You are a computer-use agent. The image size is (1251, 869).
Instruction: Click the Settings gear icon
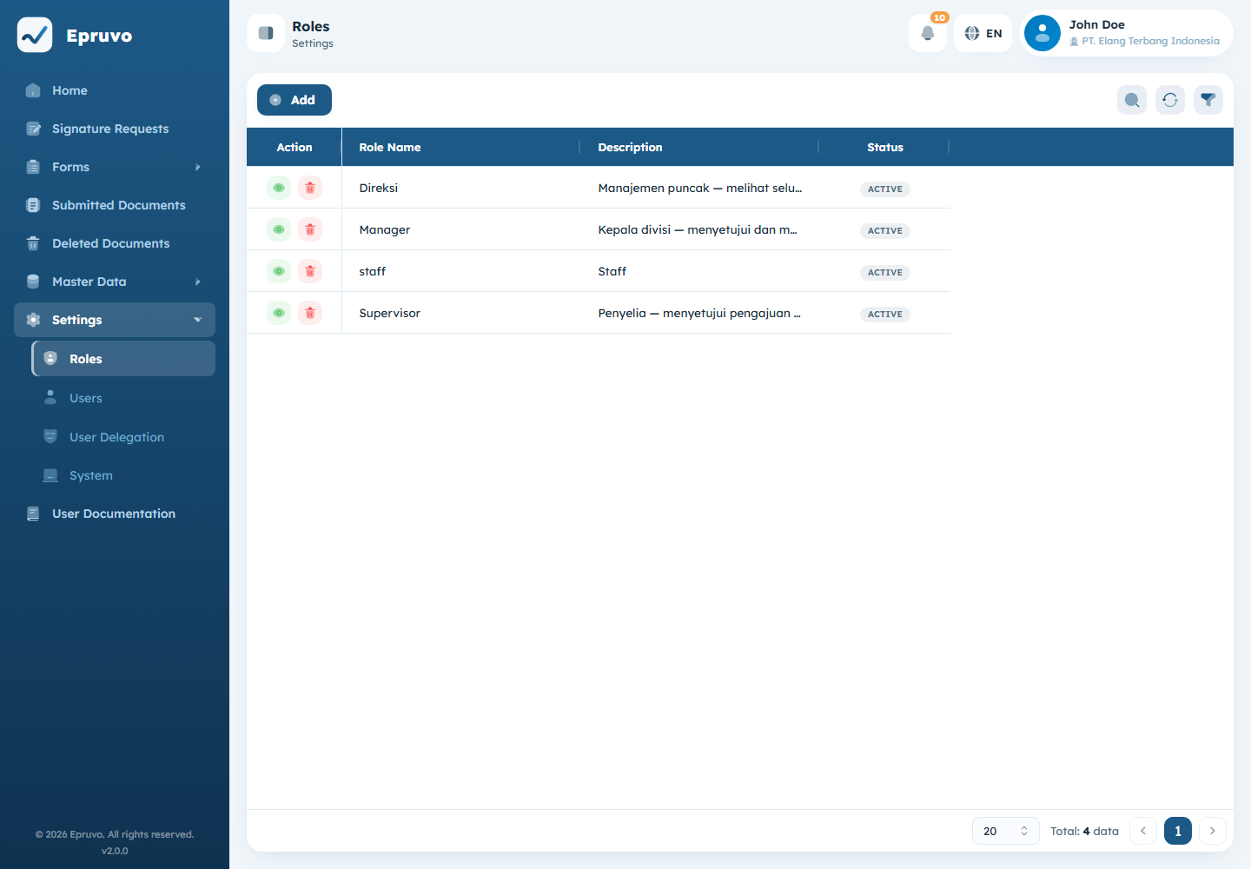point(33,320)
